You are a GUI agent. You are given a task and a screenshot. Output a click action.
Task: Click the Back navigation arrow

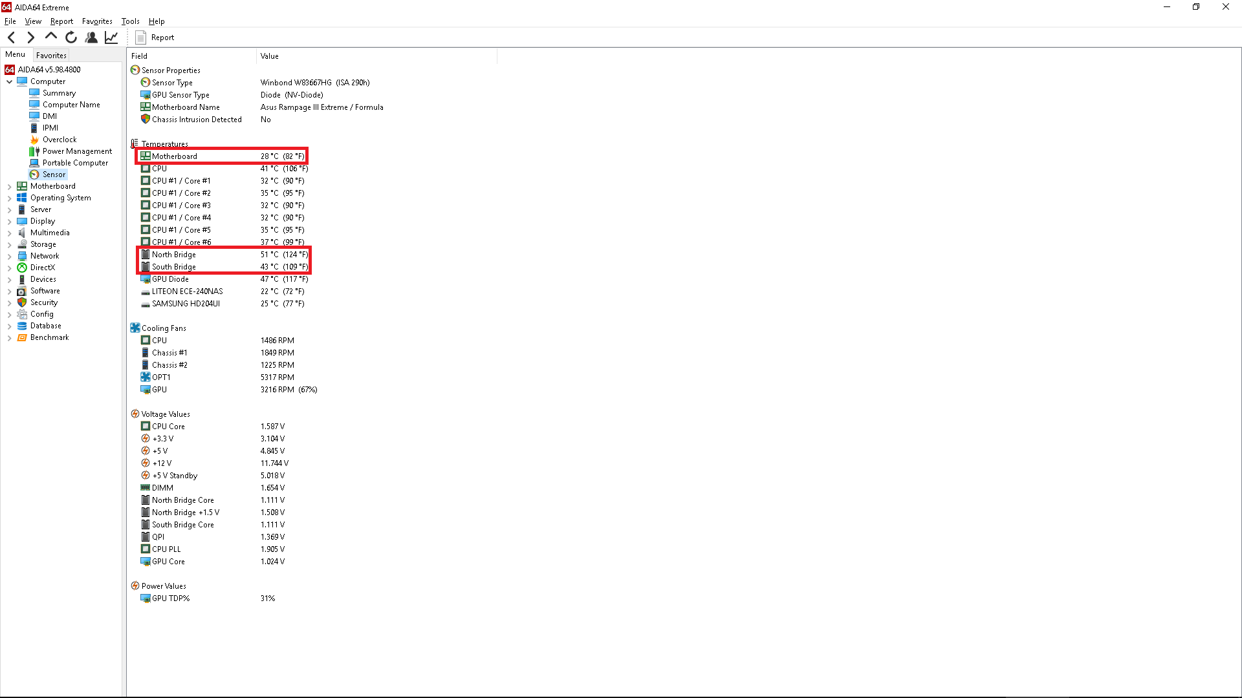tap(11, 37)
